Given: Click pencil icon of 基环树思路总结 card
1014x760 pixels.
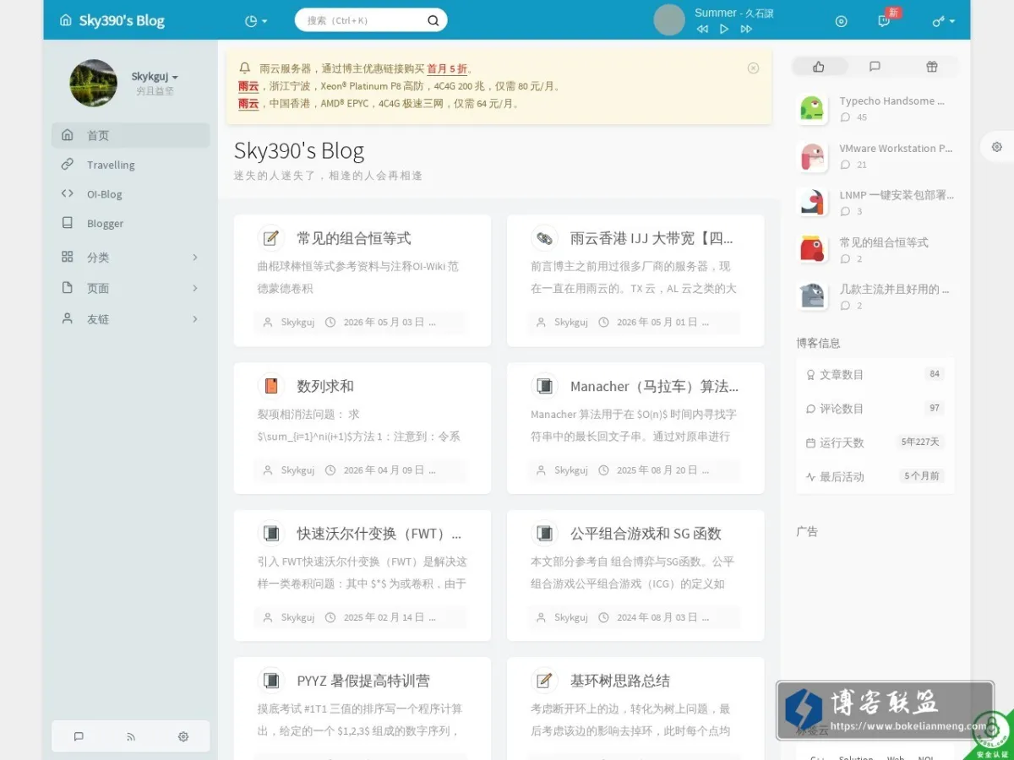Looking at the screenshot, I should (544, 681).
